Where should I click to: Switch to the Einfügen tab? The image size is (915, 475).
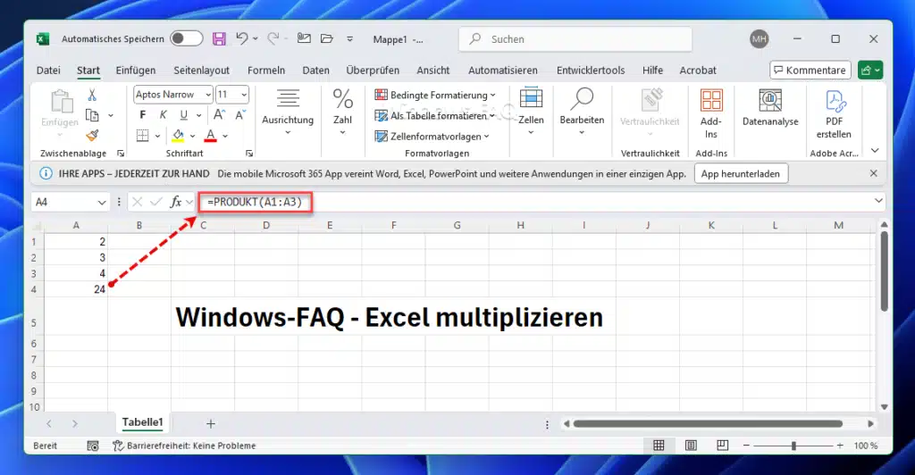click(x=136, y=70)
